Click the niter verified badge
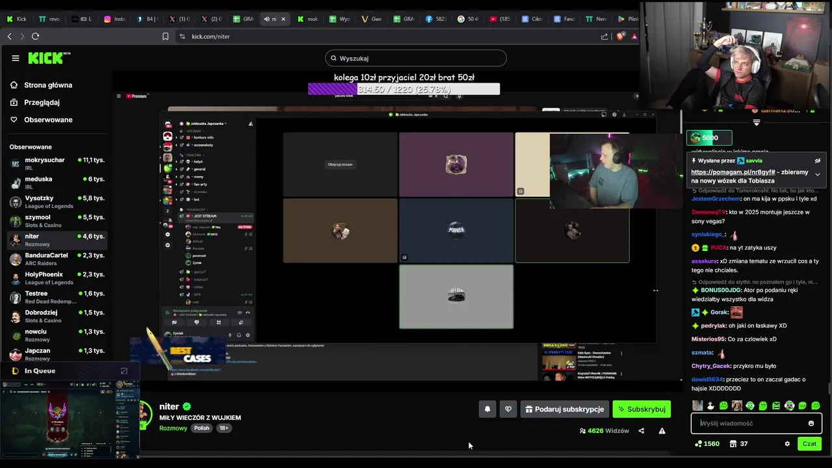 pos(187,406)
